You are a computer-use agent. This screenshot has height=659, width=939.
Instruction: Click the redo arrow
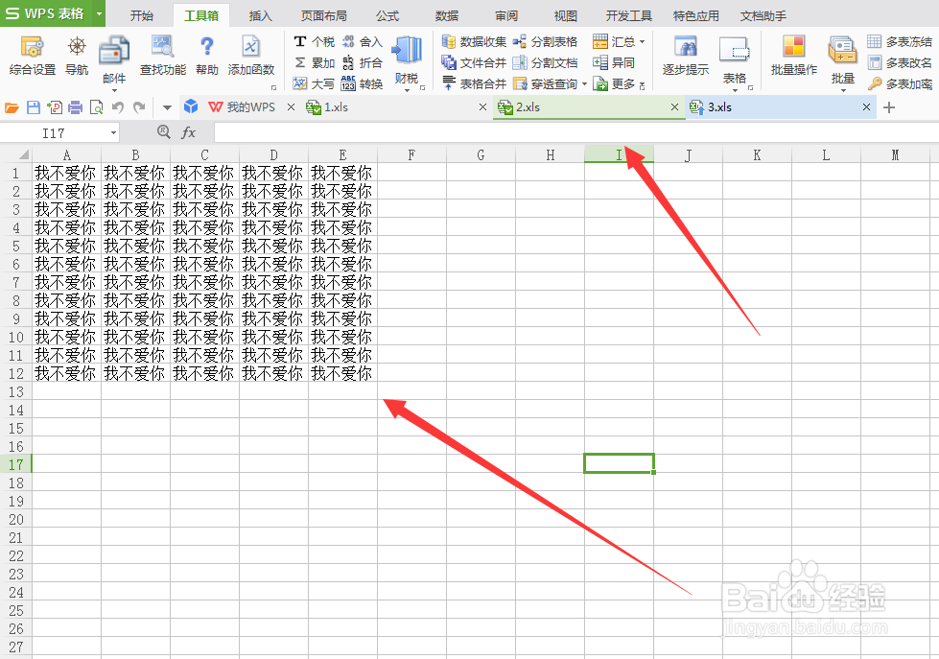pyautogui.click(x=139, y=107)
